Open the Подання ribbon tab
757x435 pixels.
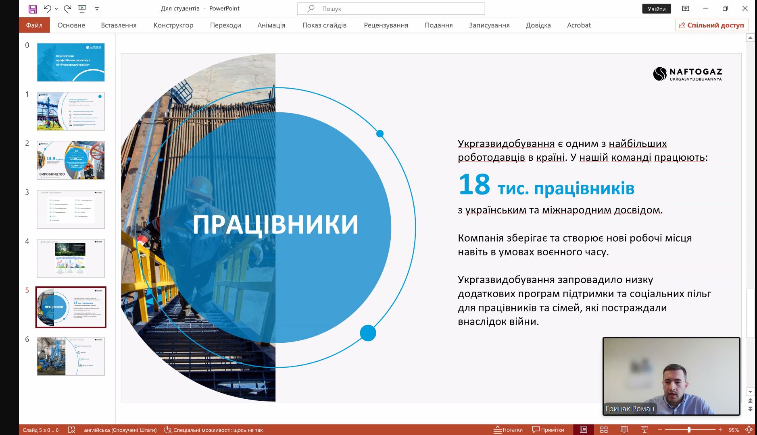pos(438,25)
